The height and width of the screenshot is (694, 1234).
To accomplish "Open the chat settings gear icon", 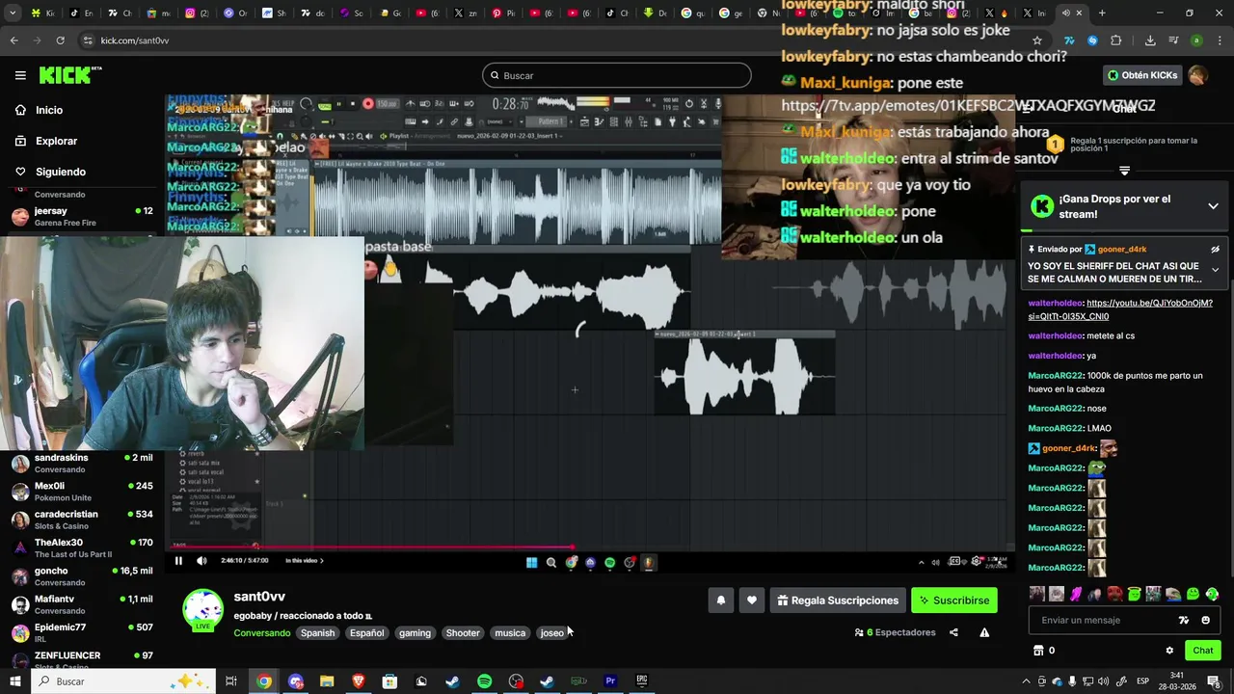I will 1169,651.
